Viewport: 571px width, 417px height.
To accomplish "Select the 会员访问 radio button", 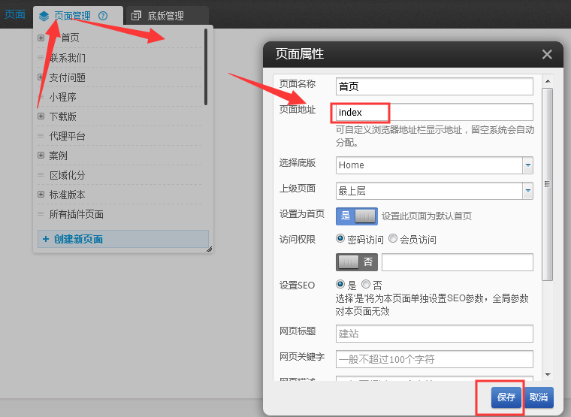I will point(393,239).
